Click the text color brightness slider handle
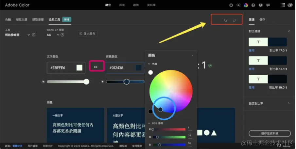 [x=86, y=82]
